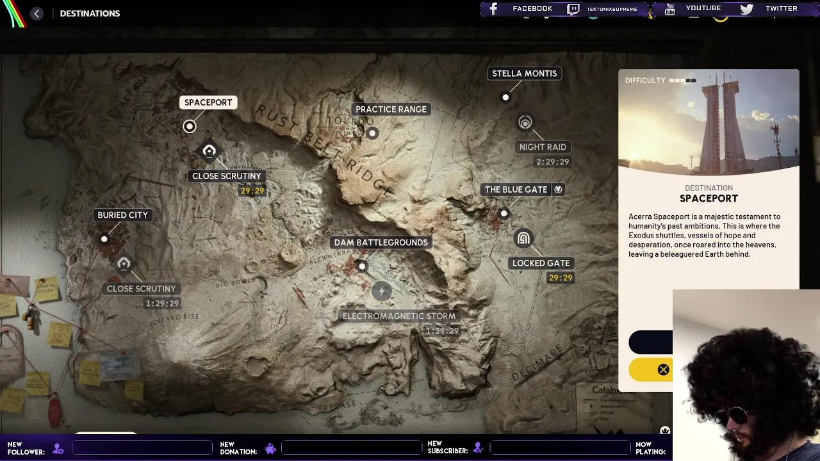Viewport: 820px width, 461px height.
Task: Click the 1:29:29 timer near Buried City
Action: click(x=162, y=303)
